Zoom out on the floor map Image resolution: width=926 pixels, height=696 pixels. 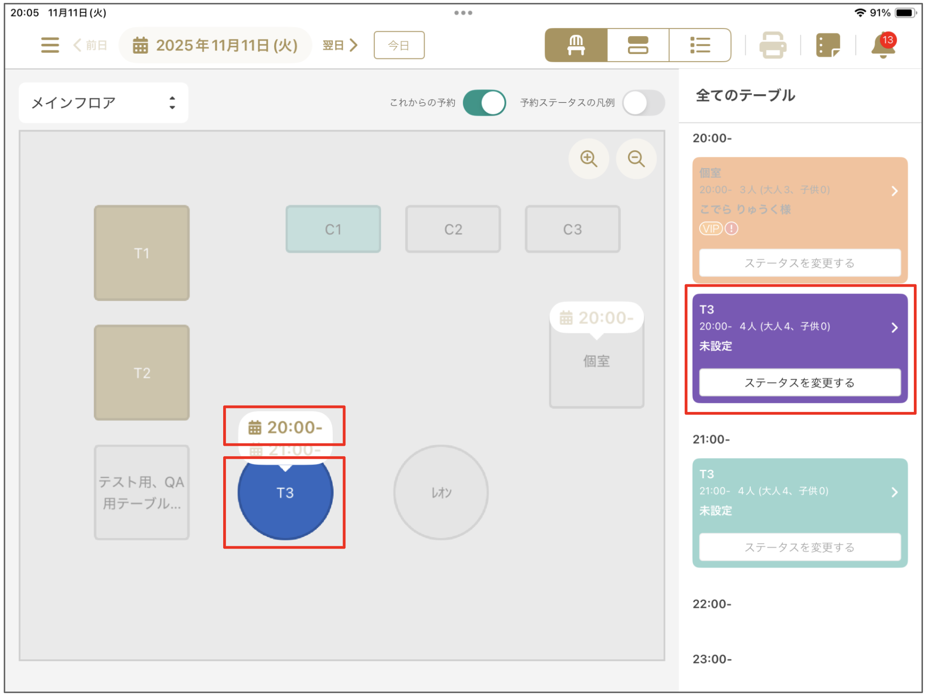(x=636, y=159)
